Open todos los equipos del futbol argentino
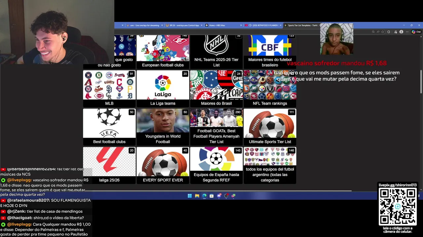423x237 pixels. (x=270, y=165)
